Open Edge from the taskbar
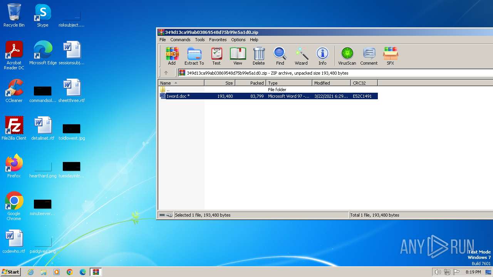 83,272
